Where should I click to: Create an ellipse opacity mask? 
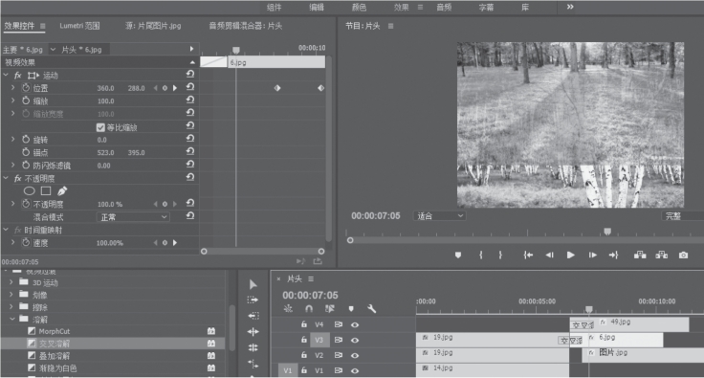click(30, 190)
